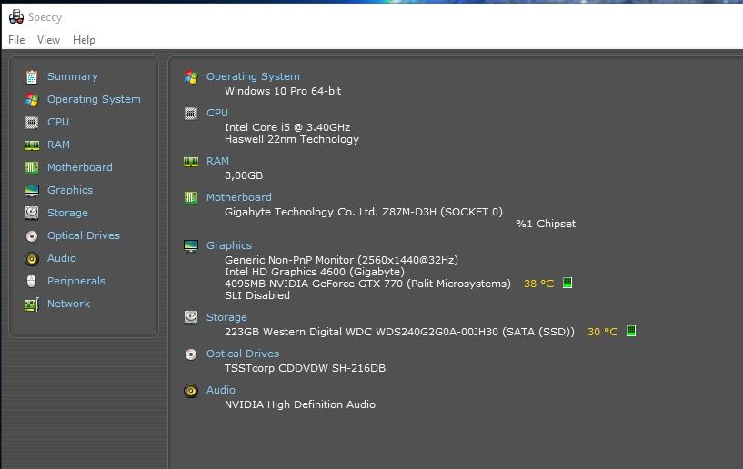Click the Storage heading link in summary
This screenshot has height=469, width=743.
226,317
